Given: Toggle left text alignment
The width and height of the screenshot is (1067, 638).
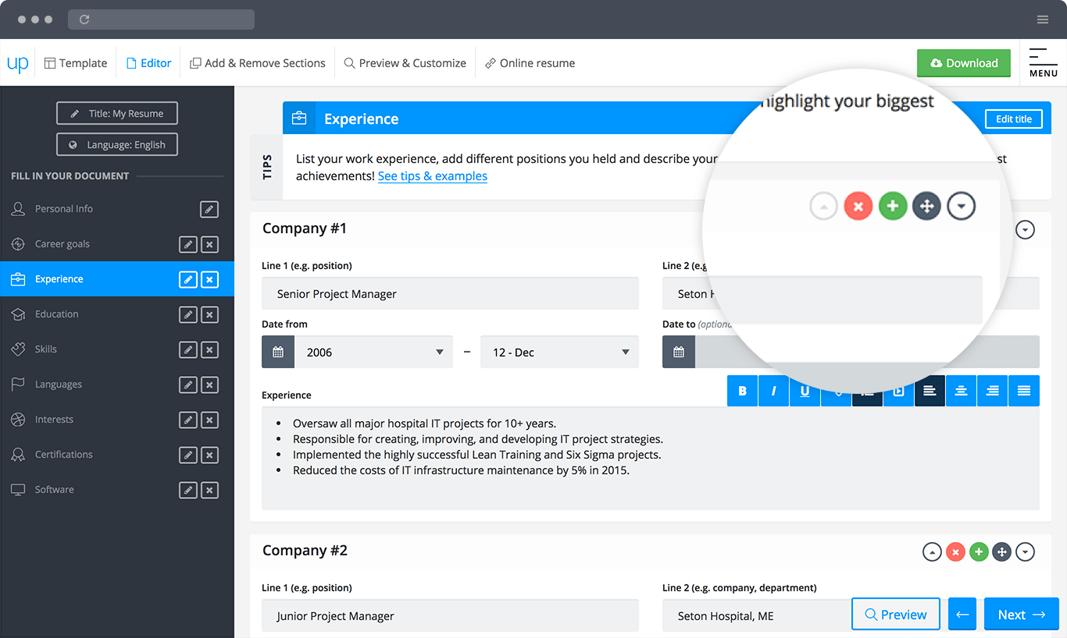Looking at the screenshot, I should [x=930, y=391].
